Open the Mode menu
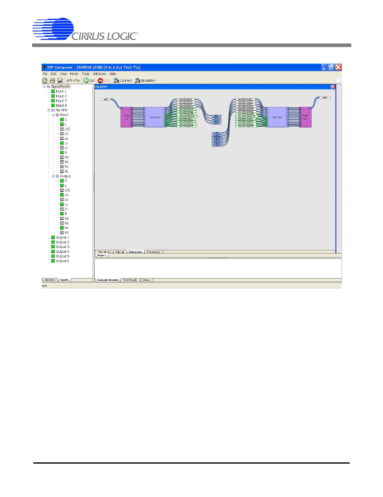This screenshot has width=383, height=497. [74, 74]
